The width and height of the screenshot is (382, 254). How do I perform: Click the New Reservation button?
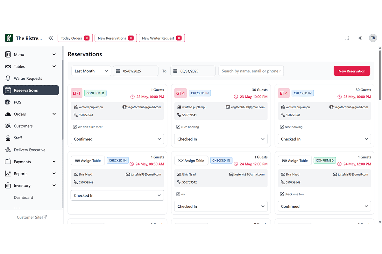click(x=352, y=71)
